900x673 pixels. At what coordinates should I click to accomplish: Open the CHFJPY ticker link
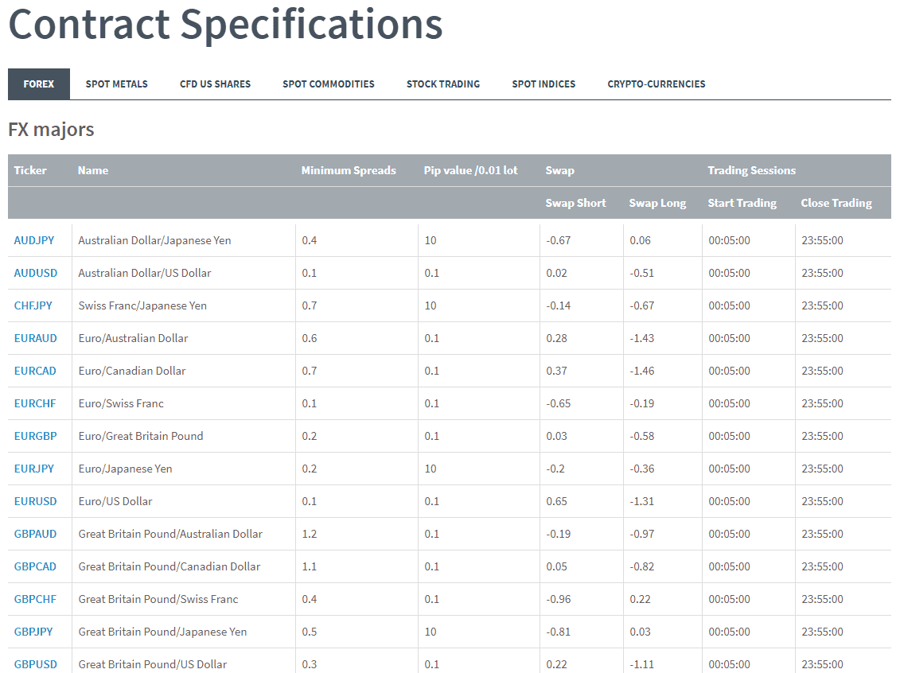(x=33, y=305)
